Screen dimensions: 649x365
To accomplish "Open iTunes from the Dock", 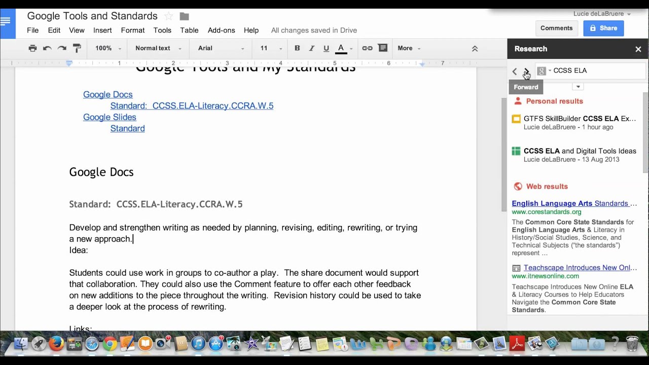I will (198, 344).
